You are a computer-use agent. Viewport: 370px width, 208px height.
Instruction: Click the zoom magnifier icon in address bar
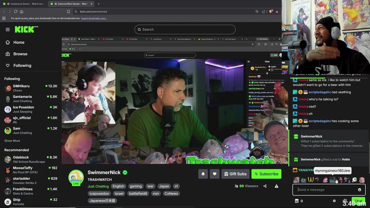(257, 12)
